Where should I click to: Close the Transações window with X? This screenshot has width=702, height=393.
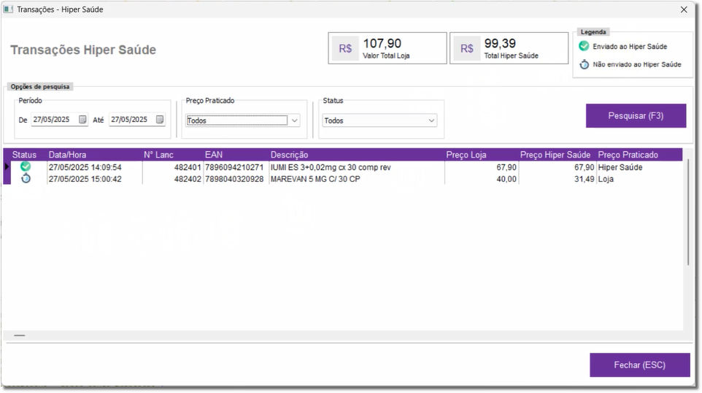pos(684,9)
